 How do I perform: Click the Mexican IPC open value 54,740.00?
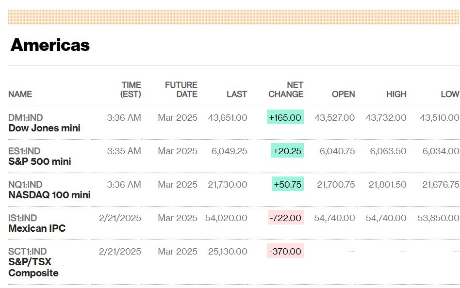click(x=334, y=218)
